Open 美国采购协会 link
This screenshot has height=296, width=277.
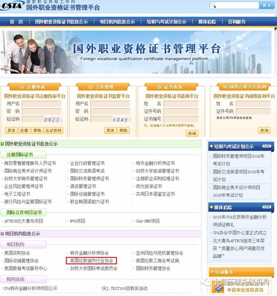(17, 253)
